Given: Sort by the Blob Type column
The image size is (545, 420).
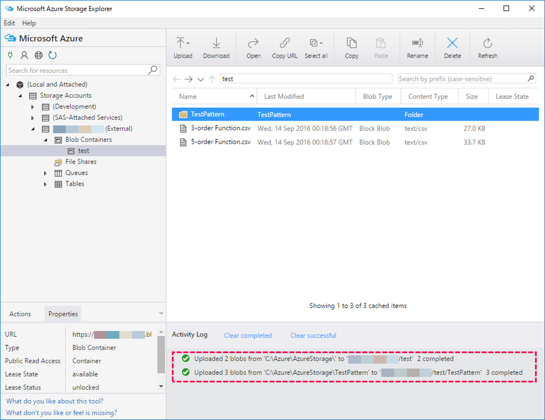Looking at the screenshot, I should pyautogui.click(x=378, y=96).
